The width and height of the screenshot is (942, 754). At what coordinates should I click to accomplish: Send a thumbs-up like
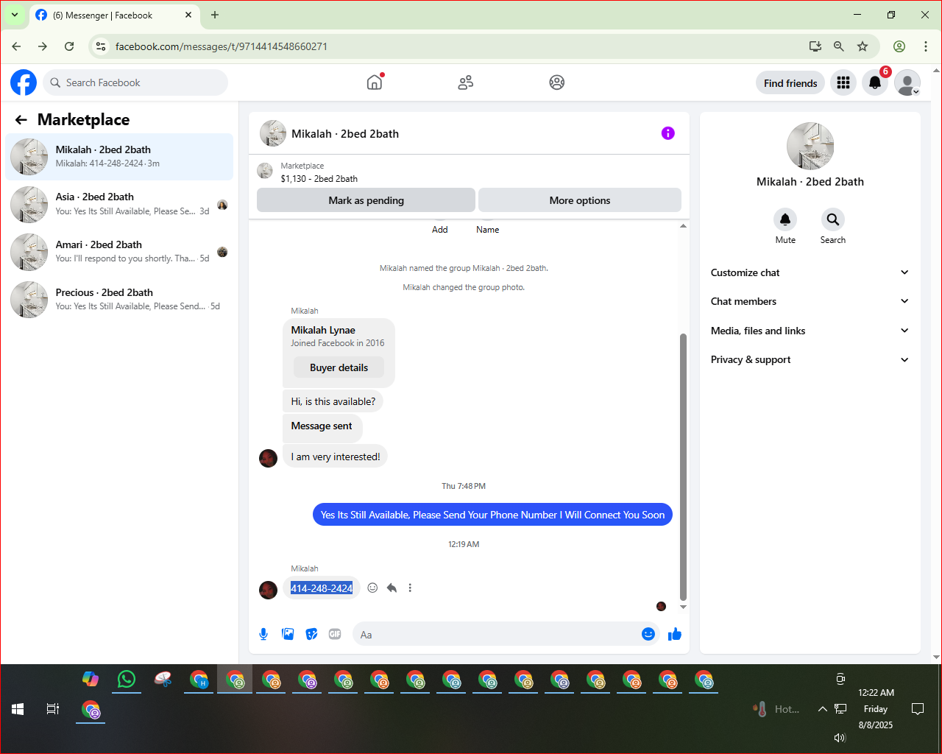pos(675,634)
